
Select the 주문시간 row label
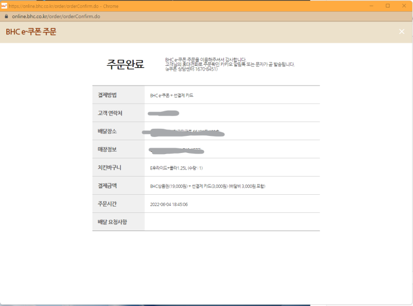tap(107, 204)
